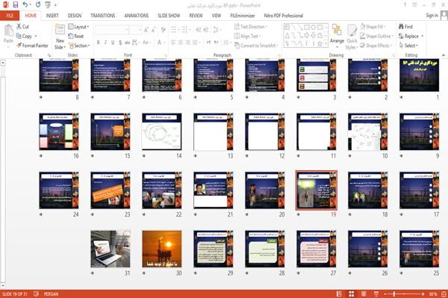The height and width of the screenshot is (298, 448).
Task: Click Reset slide command
Action: 76,36
